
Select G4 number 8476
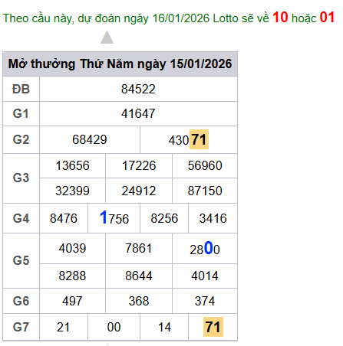pos(64,218)
